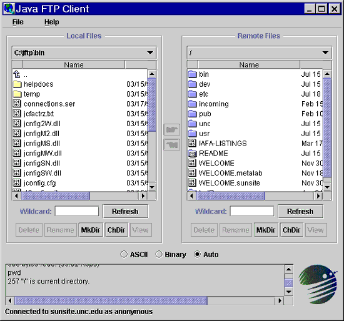The width and height of the screenshot is (344, 321).
Task: Click the download arrow button between panels
Action: [172, 145]
